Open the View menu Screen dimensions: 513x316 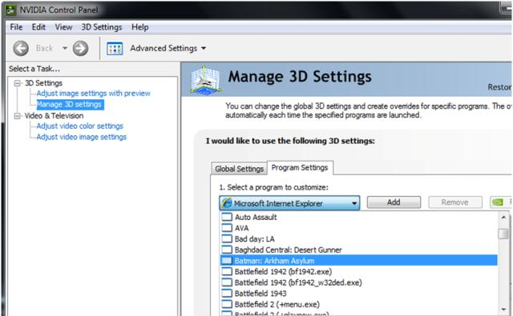coord(63,27)
